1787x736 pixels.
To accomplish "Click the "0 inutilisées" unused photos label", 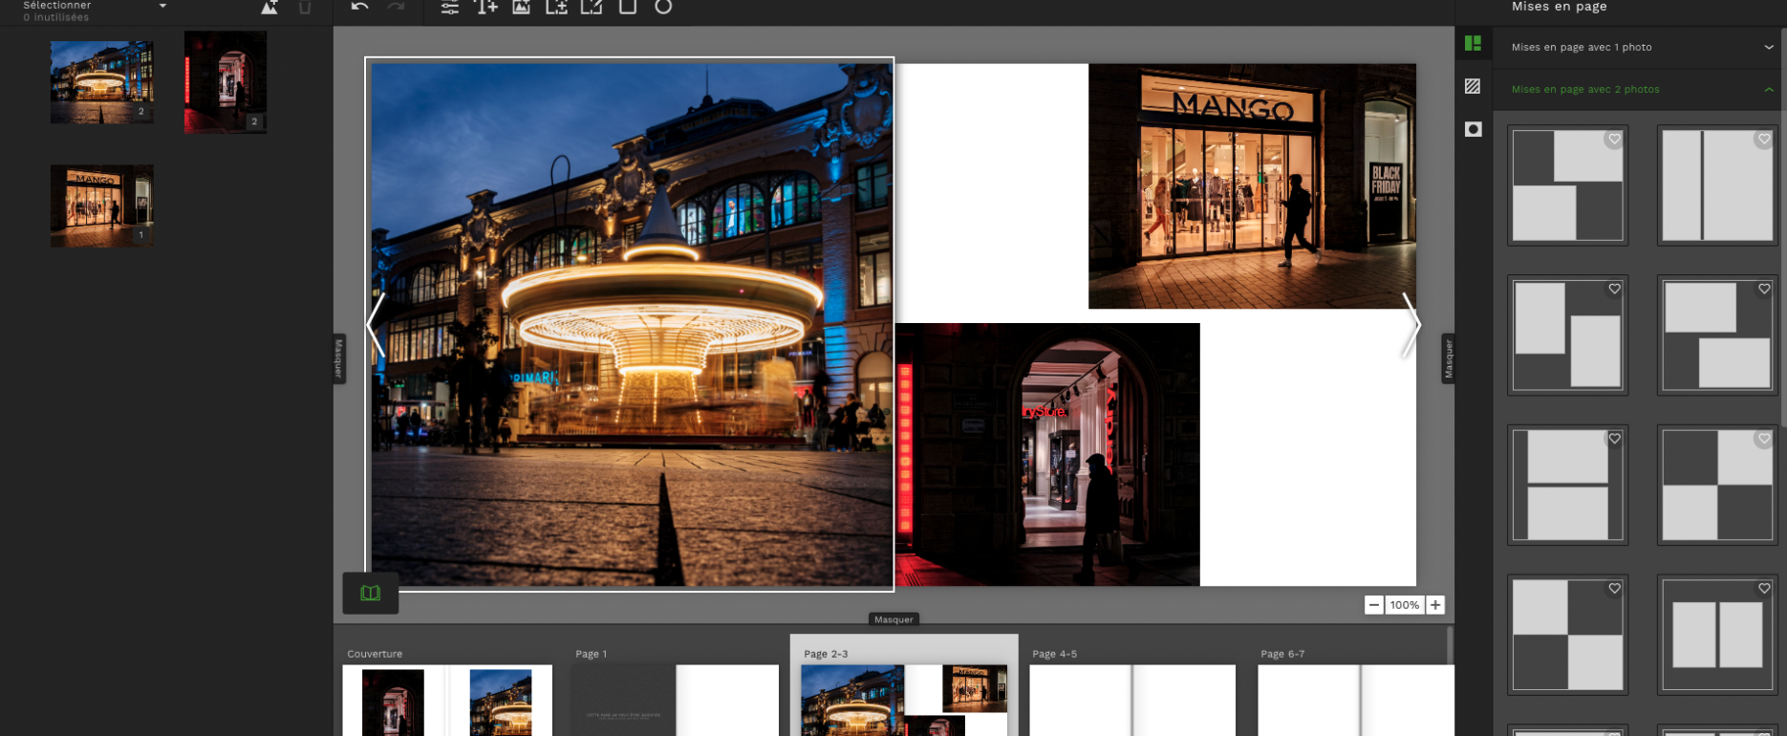I will (56, 17).
